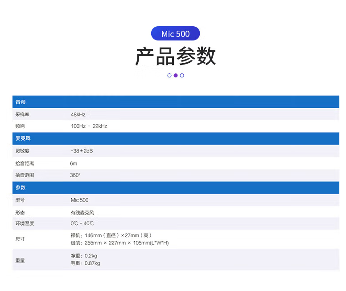The image size is (346, 291).
Task: Click the 有线麦克风 value
Action: click(82, 213)
